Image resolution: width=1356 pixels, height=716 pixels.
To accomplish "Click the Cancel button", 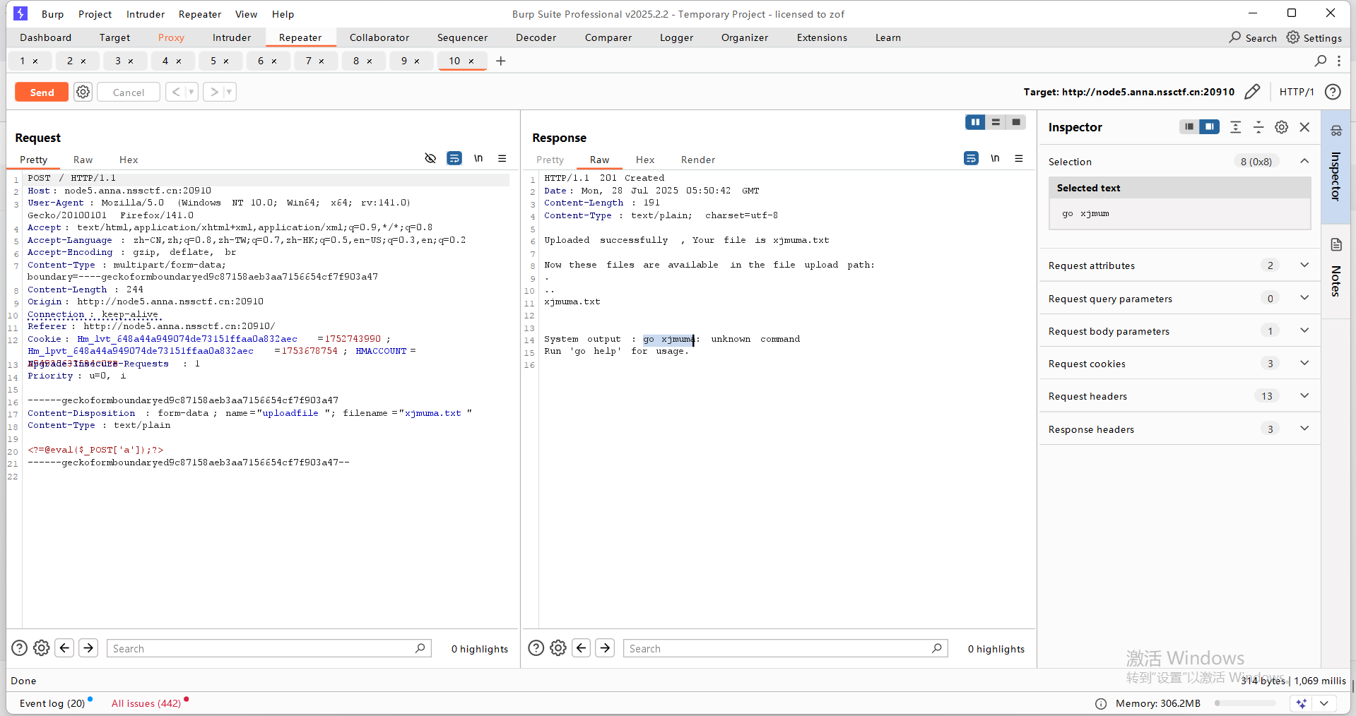I will point(129,93).
